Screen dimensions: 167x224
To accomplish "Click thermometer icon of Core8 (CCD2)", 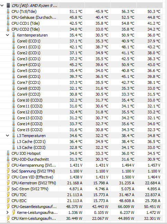I will (14, 88).
